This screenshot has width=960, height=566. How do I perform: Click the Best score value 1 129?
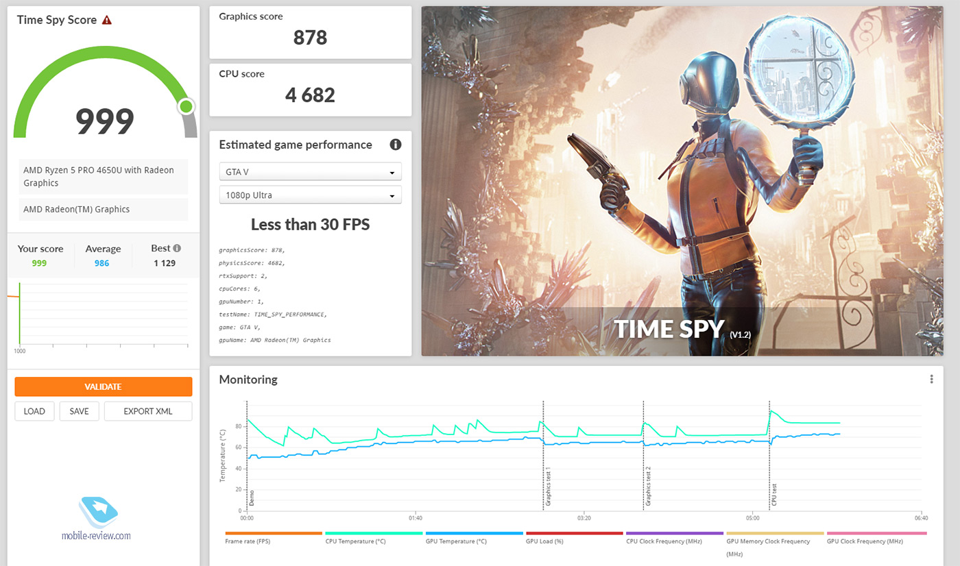pos(165,262)
